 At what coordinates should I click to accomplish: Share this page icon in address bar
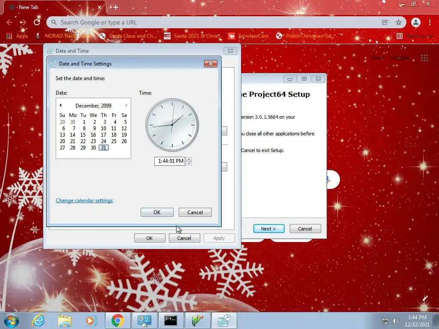pos(385,22)
